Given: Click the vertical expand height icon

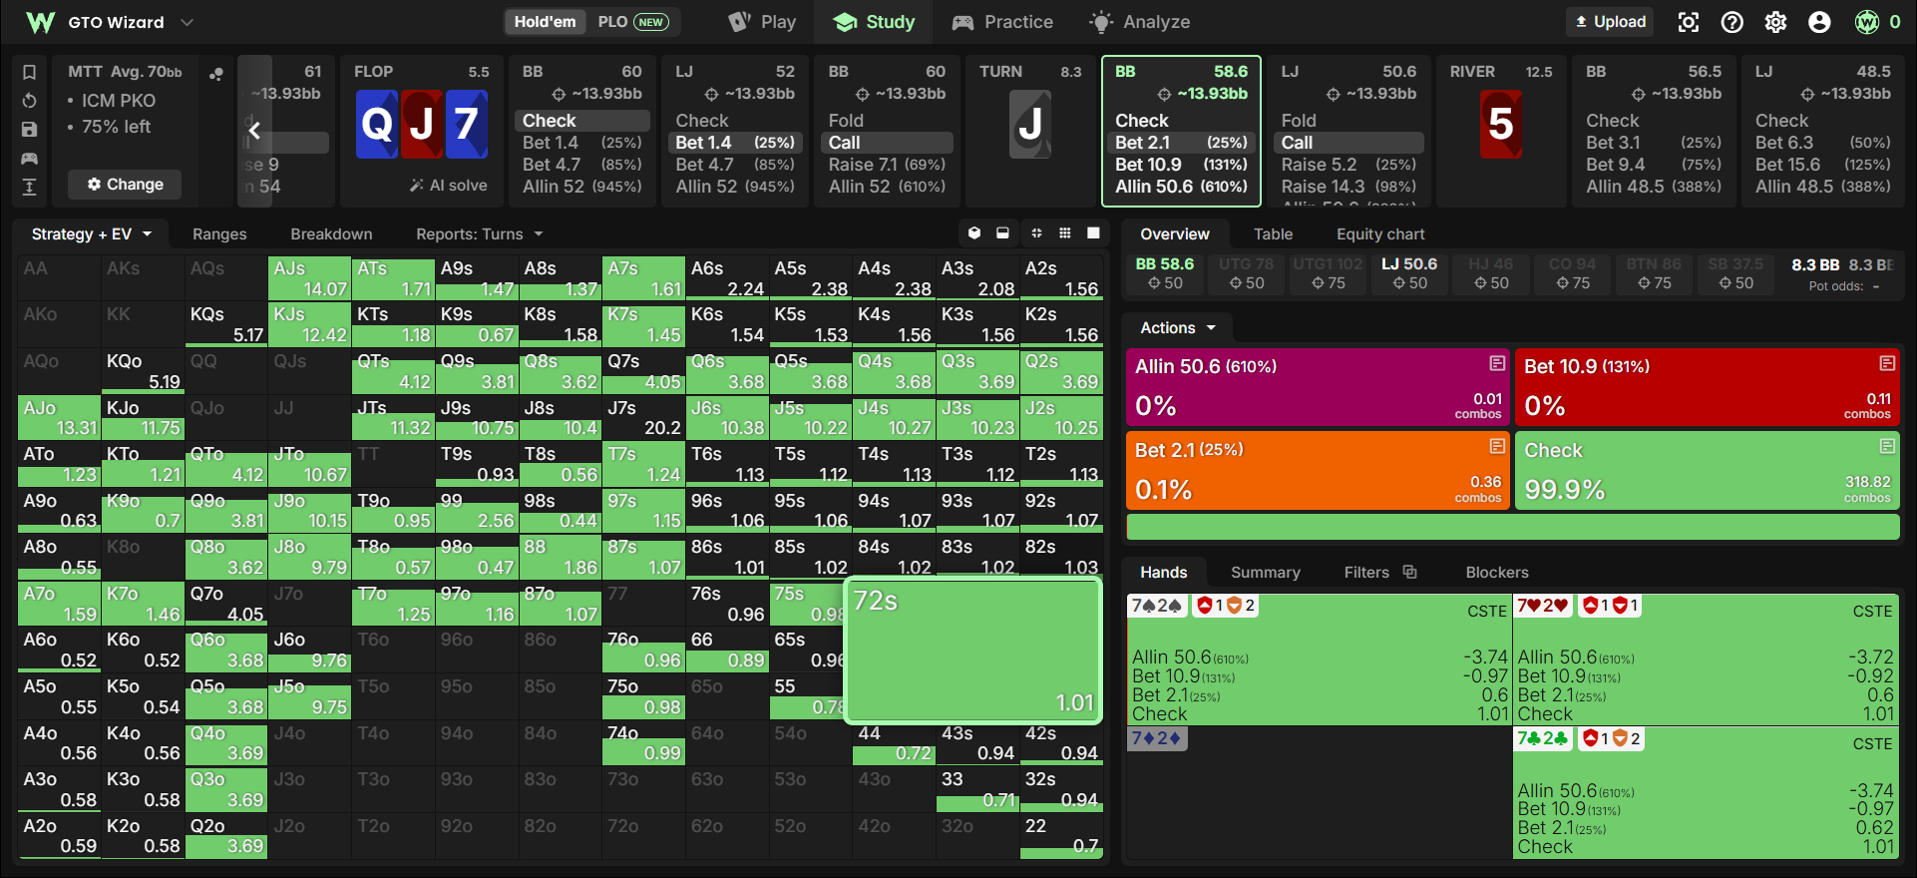Looking at the screenshot, I should tap(30, 187).
